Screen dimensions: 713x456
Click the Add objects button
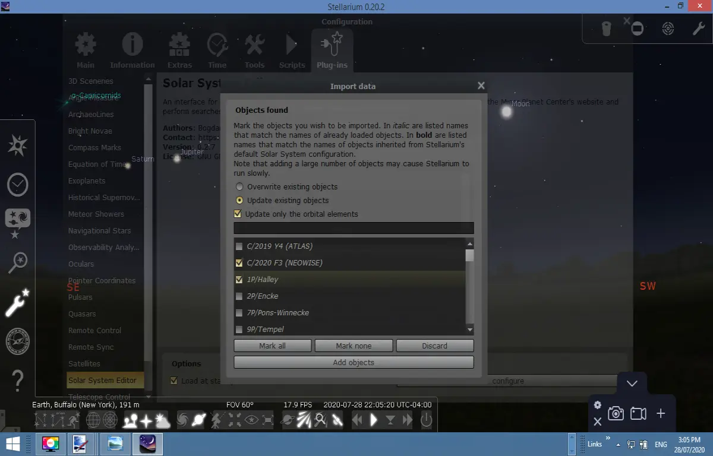point(354,362)
